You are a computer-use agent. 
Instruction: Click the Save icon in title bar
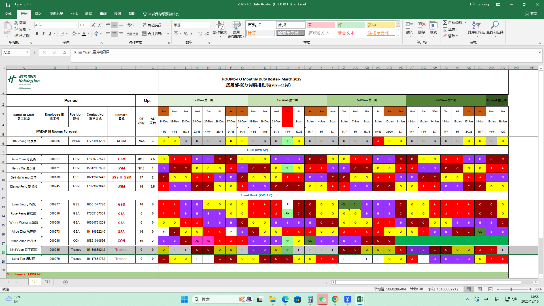point(8,5)
